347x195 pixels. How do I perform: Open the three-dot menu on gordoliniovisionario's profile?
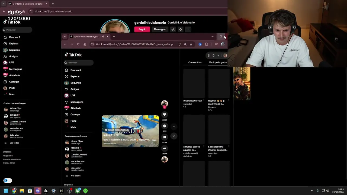tap(188, 29)
